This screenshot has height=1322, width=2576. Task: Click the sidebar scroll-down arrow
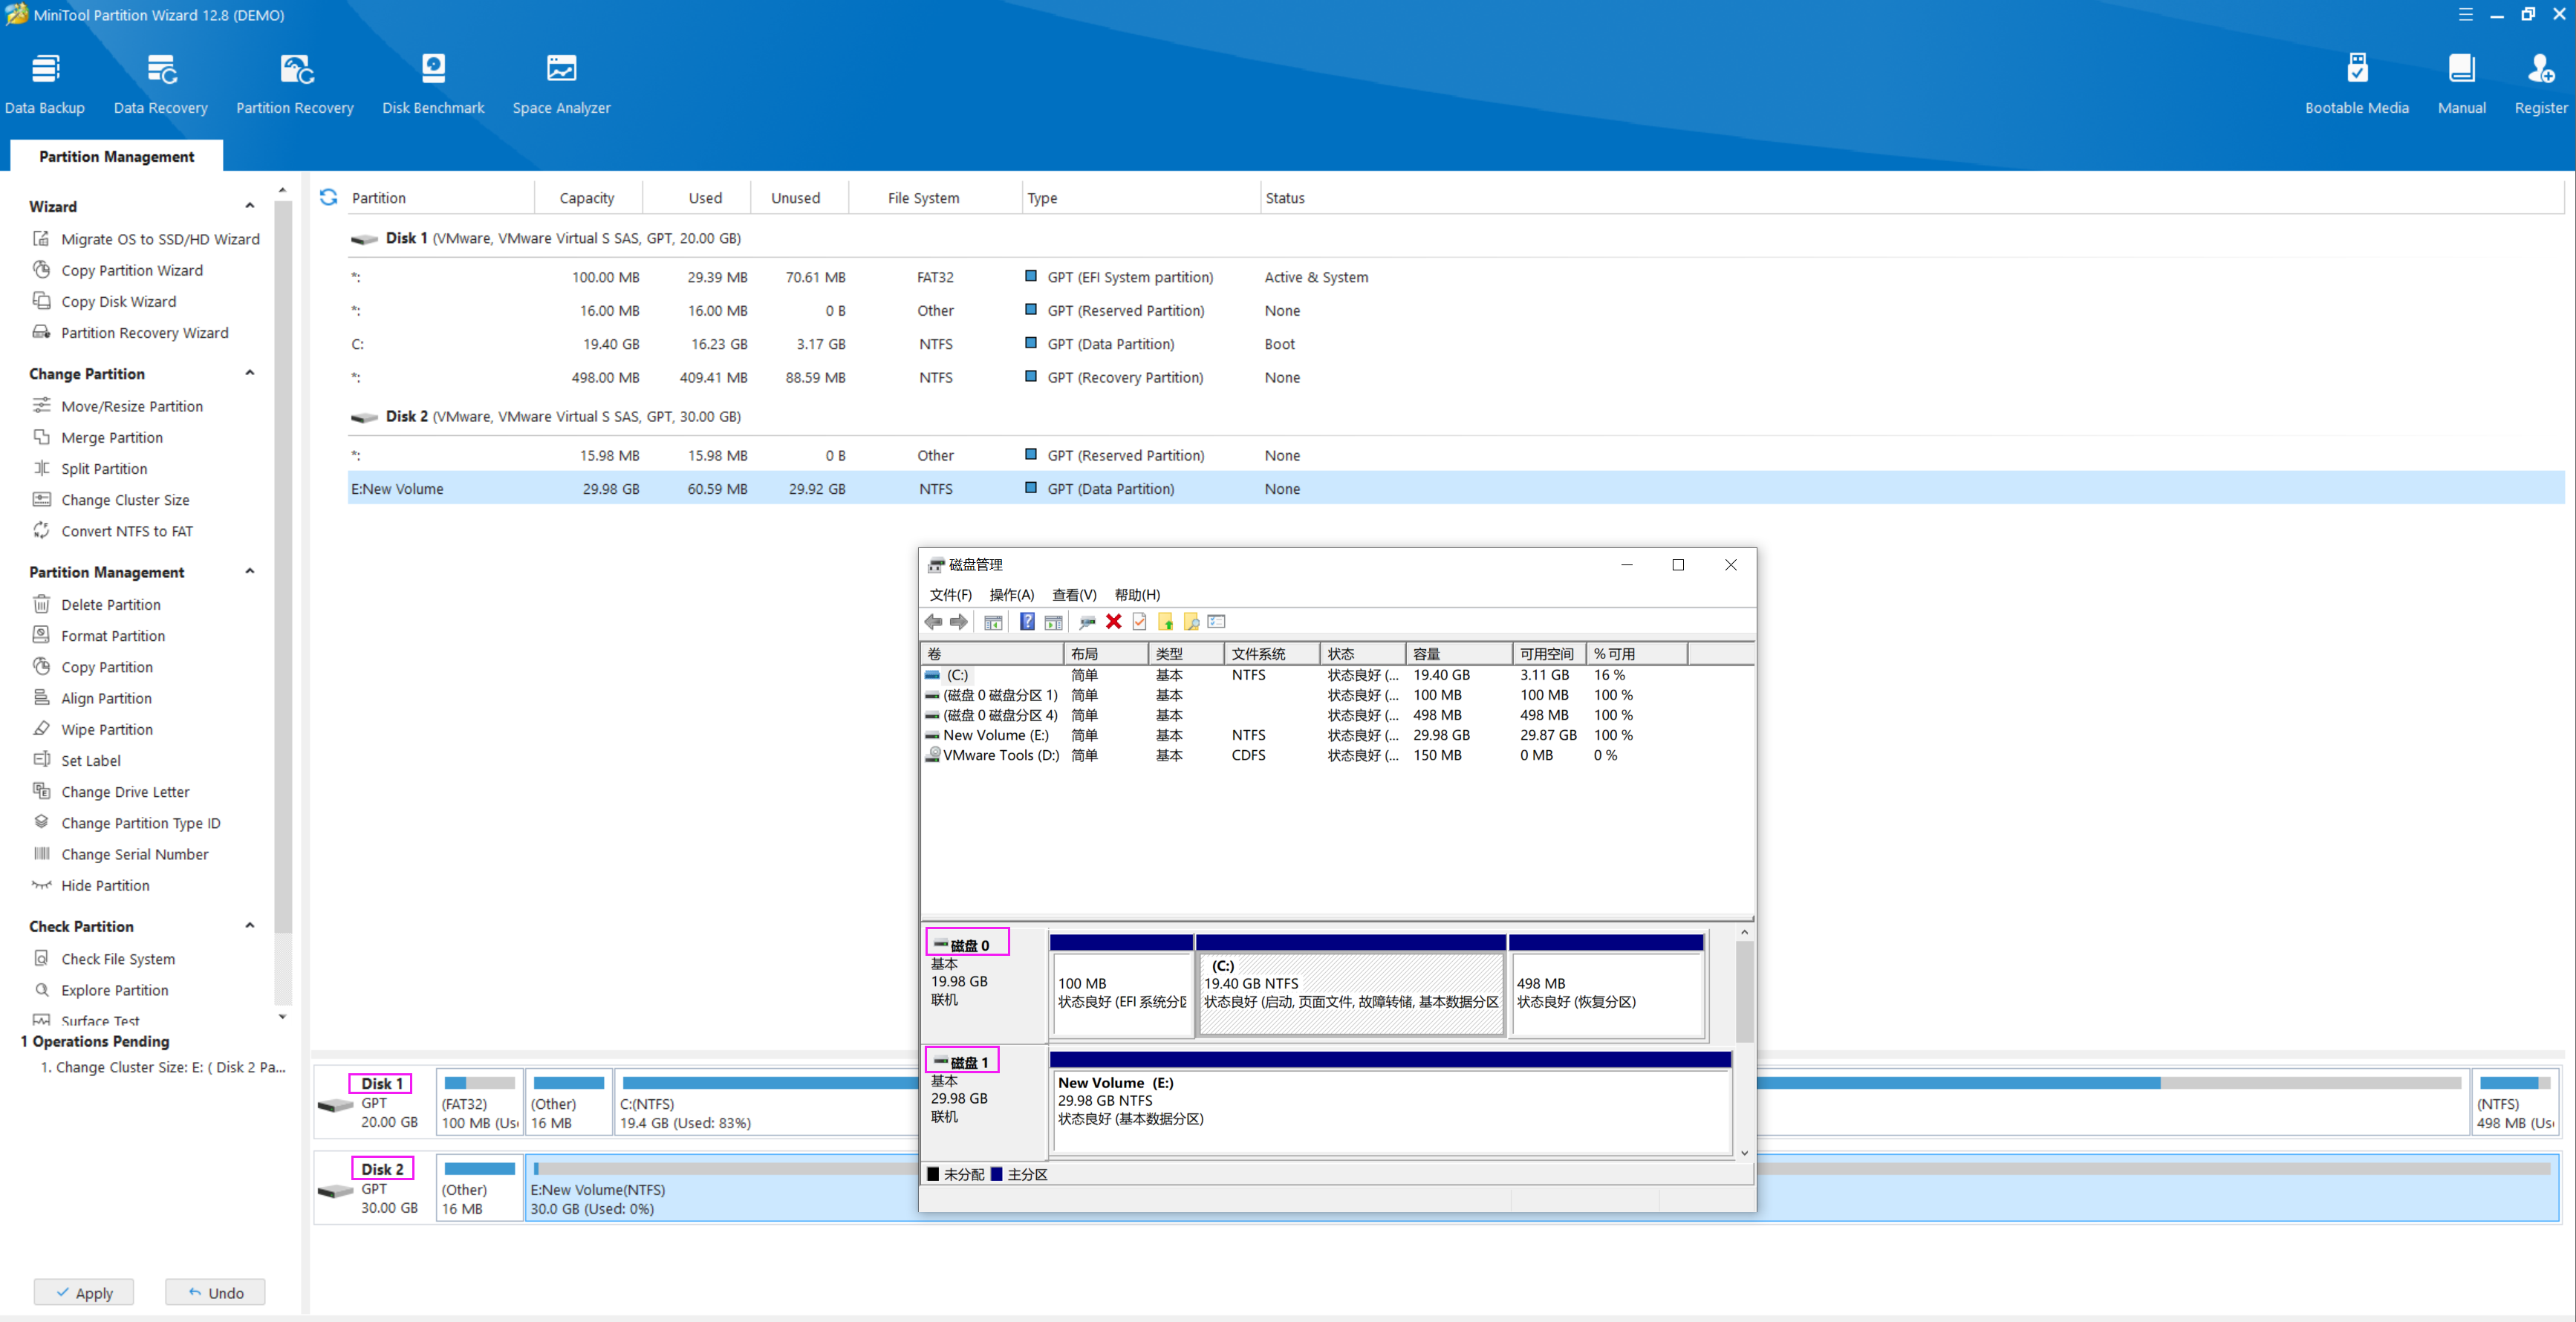pyautogui.click(x=282, y=1016)
